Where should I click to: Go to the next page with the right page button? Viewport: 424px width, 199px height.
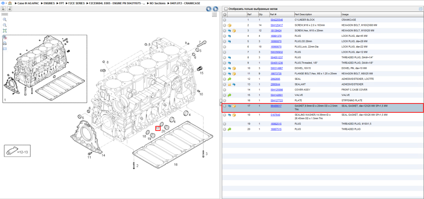[x=9, y=9]
